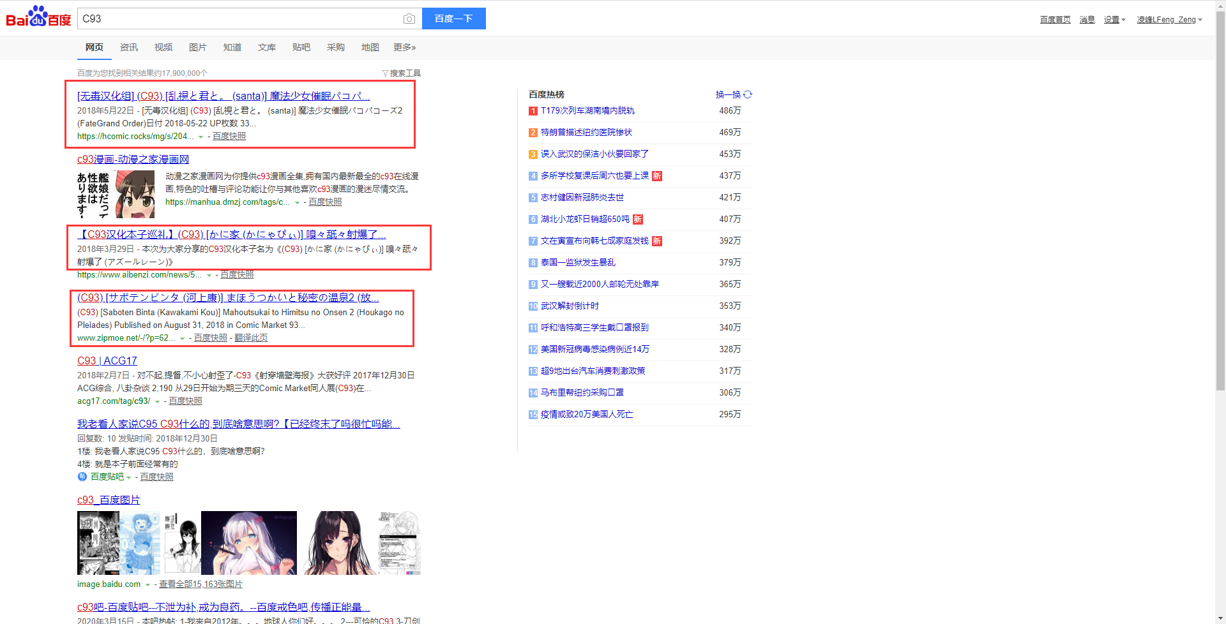1226x624 pixels.
Task: Switch to the 贴吧 tab
Action: pyautogui.click(x=301, y=47)
